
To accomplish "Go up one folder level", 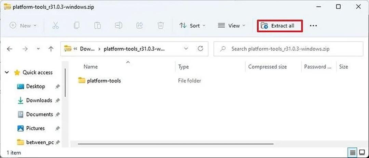I will coord(51,49).
